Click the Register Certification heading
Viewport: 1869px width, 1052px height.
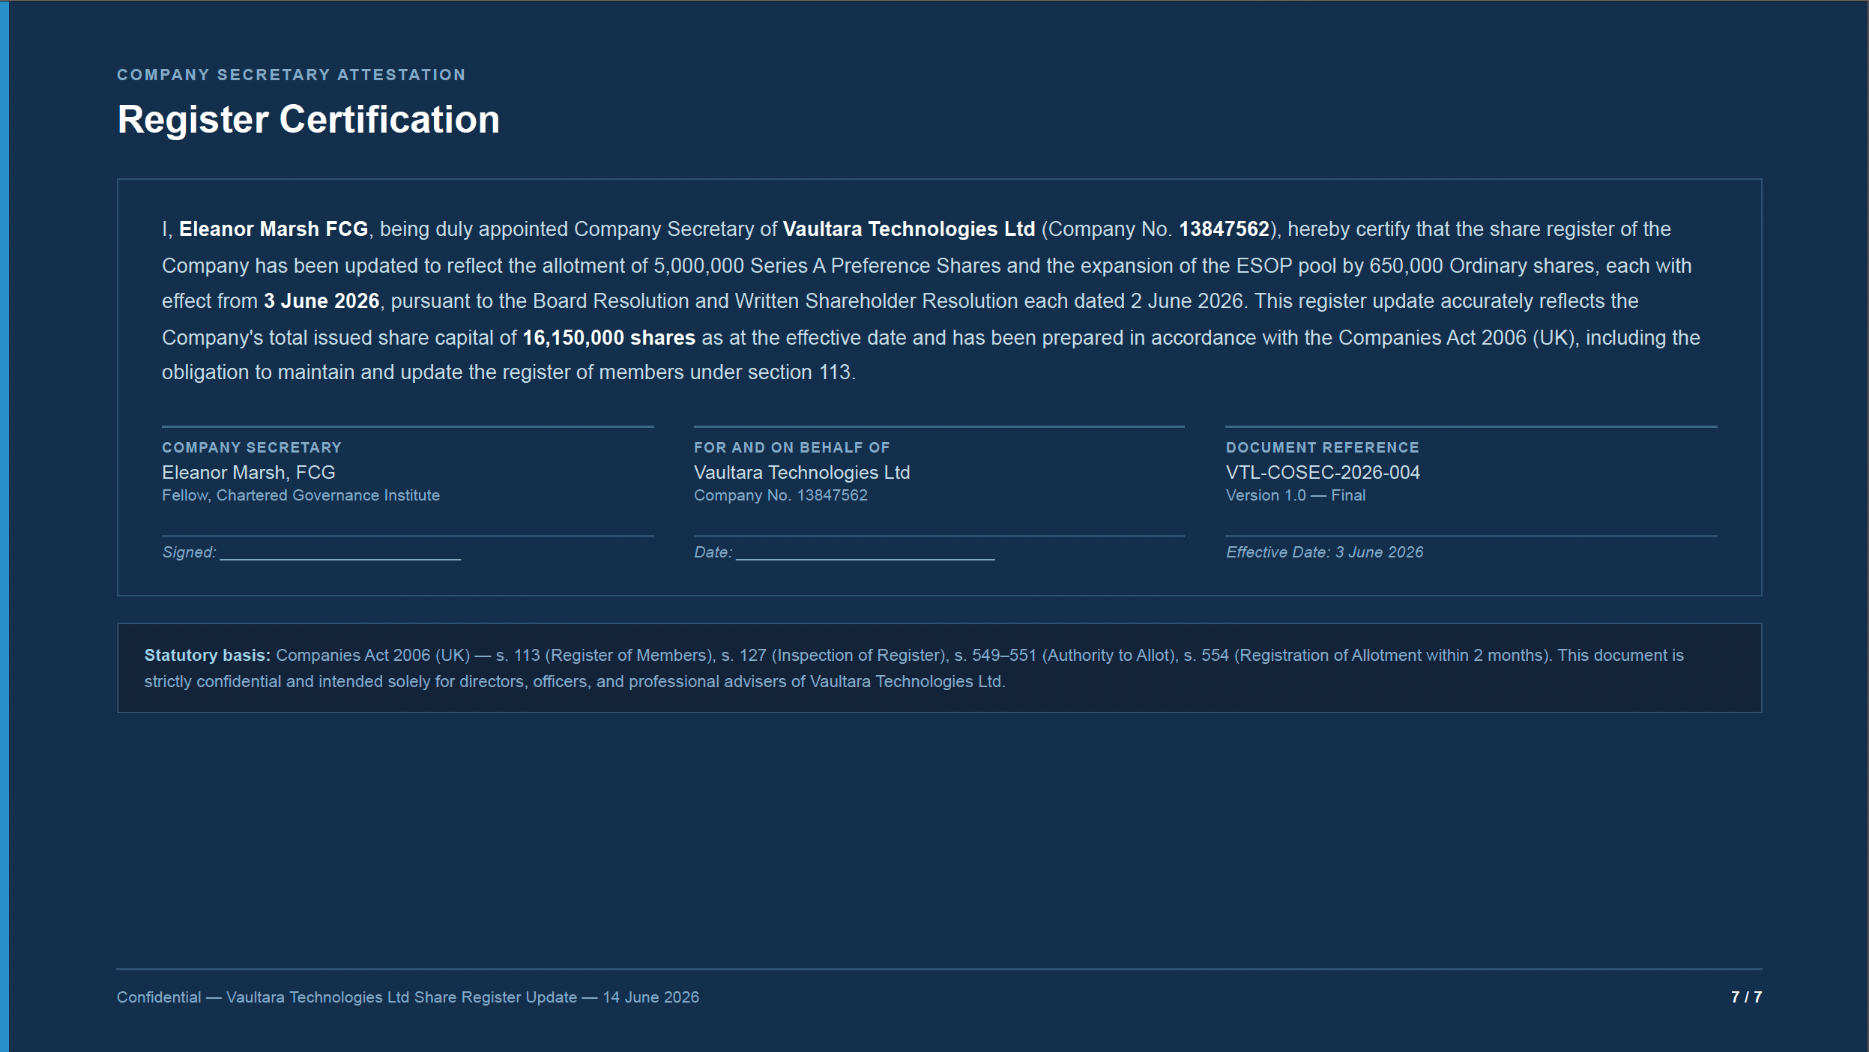pyautogui.click(x=308, y=120)
